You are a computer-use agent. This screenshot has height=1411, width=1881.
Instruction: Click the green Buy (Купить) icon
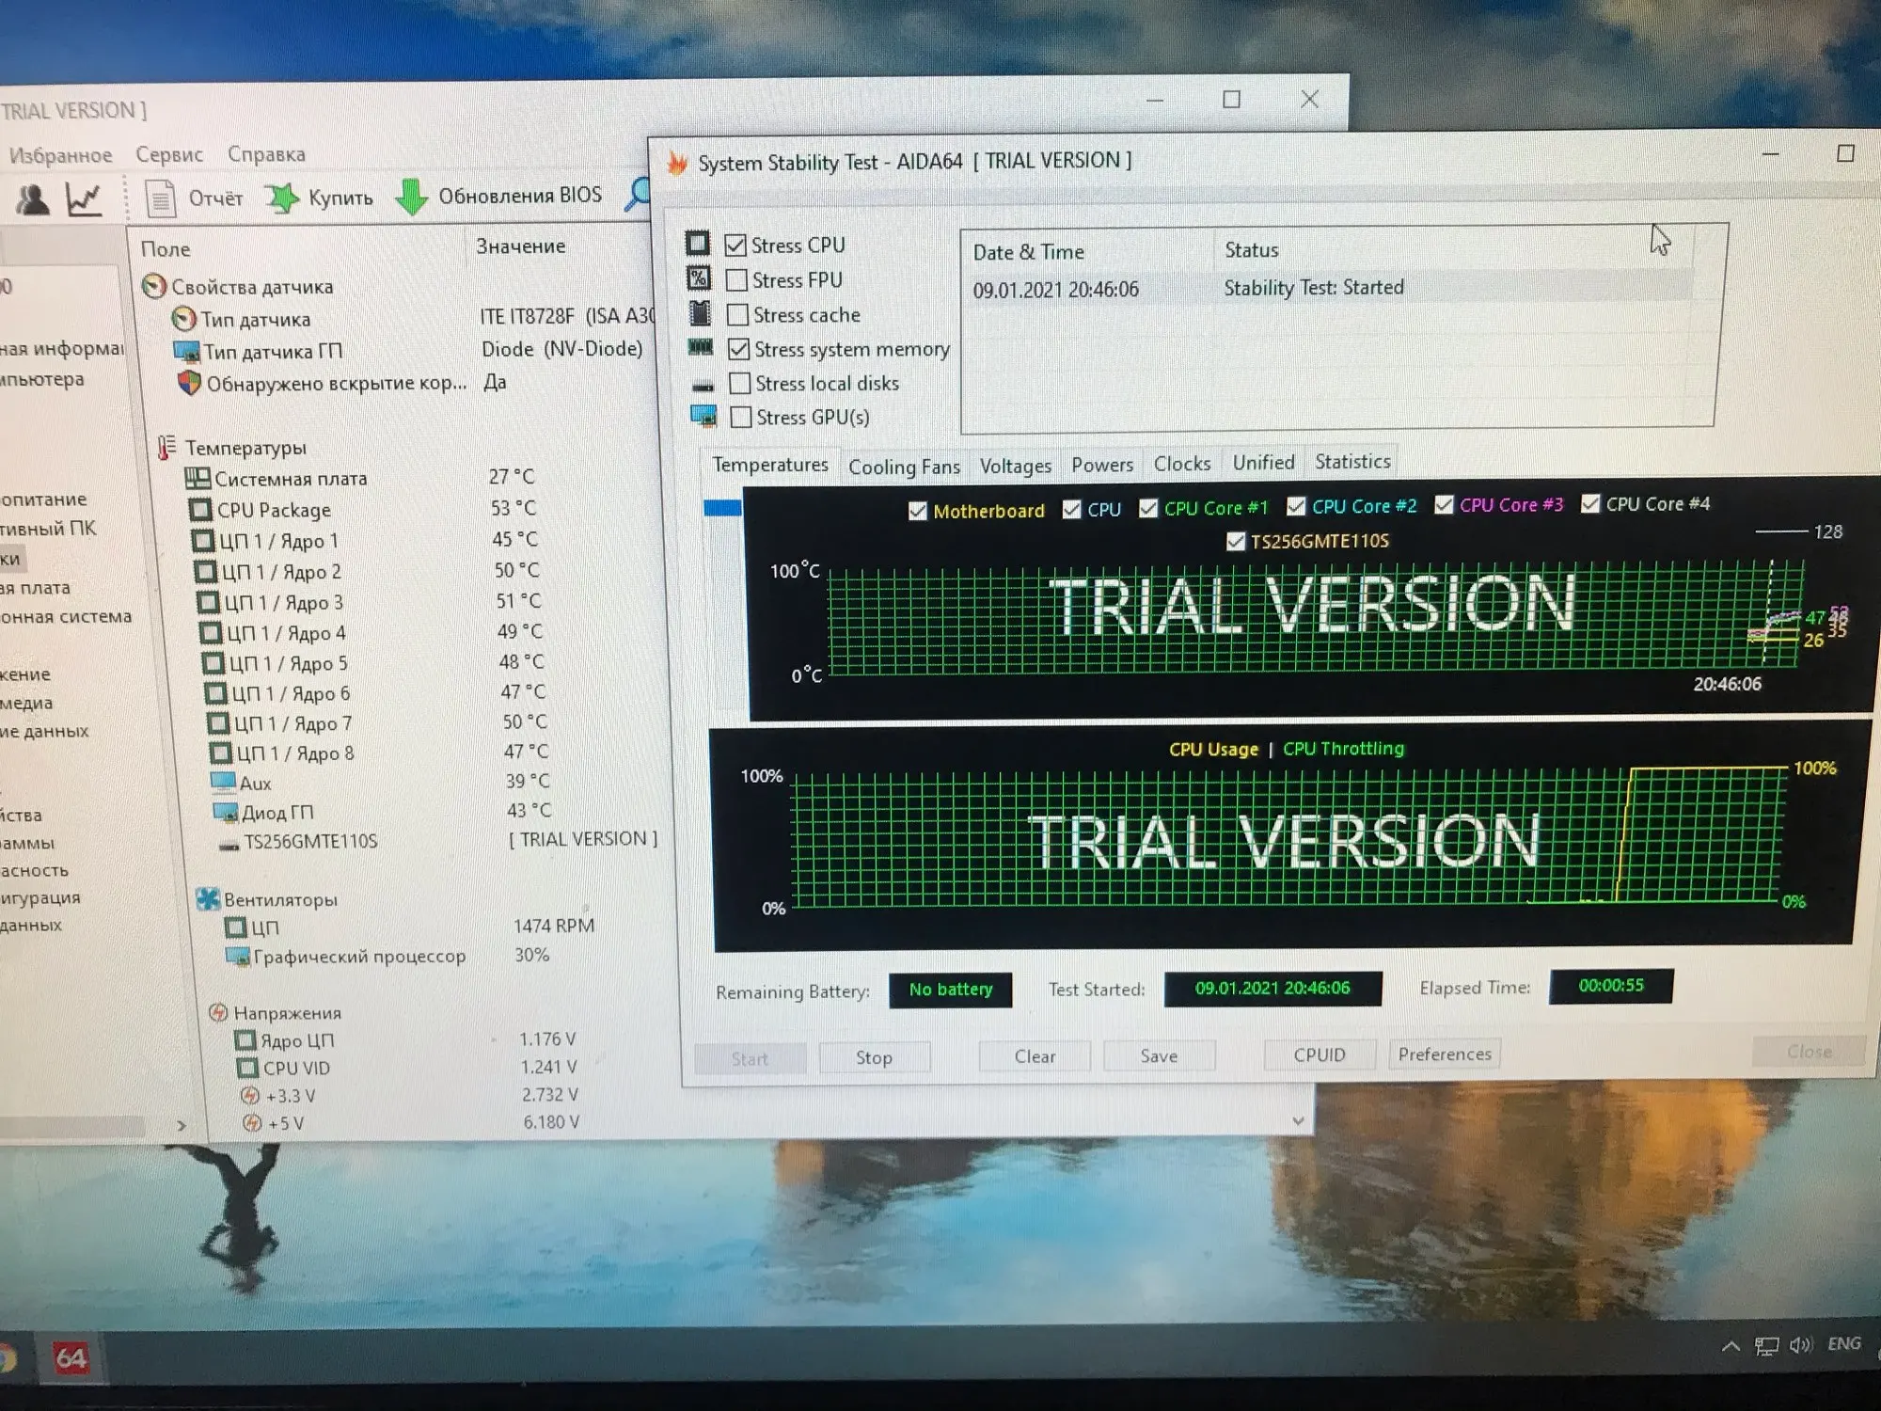281,198
